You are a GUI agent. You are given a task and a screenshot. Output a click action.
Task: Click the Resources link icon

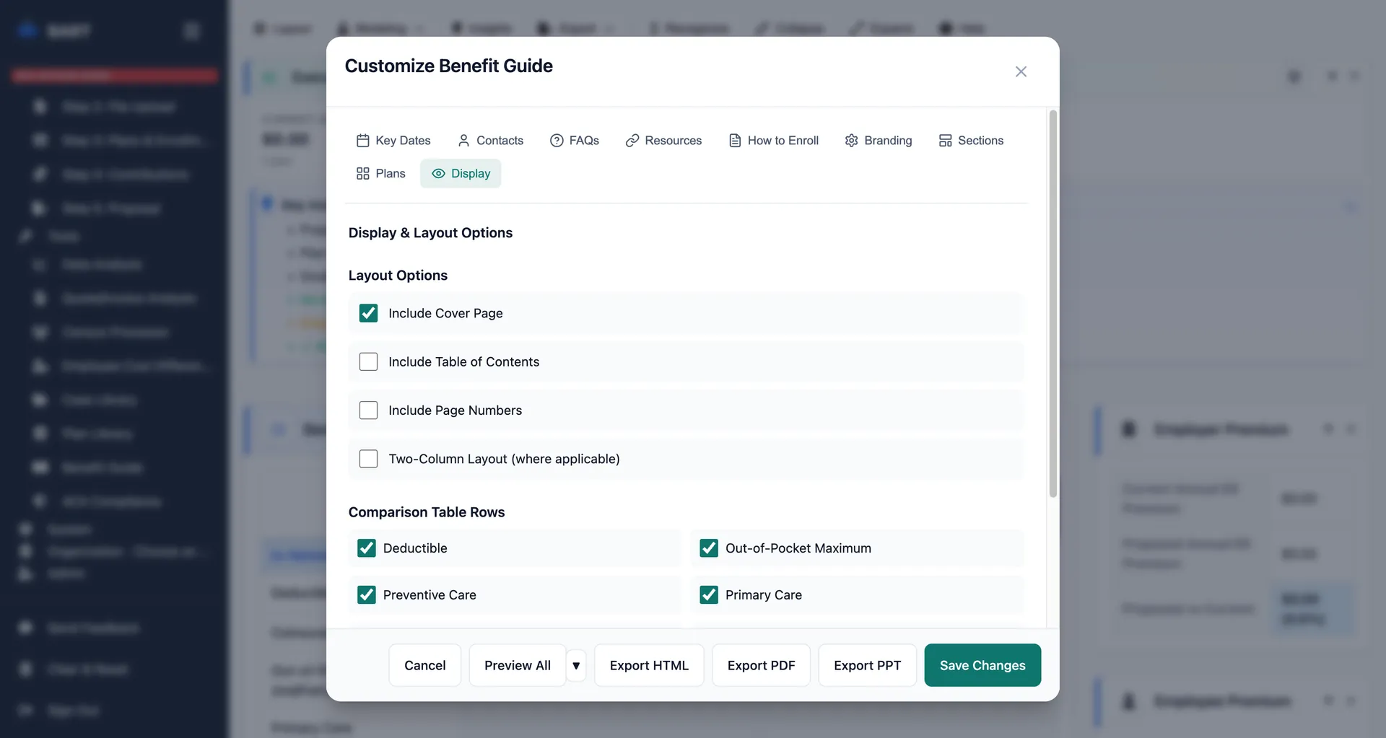click(x=632, y=141)
